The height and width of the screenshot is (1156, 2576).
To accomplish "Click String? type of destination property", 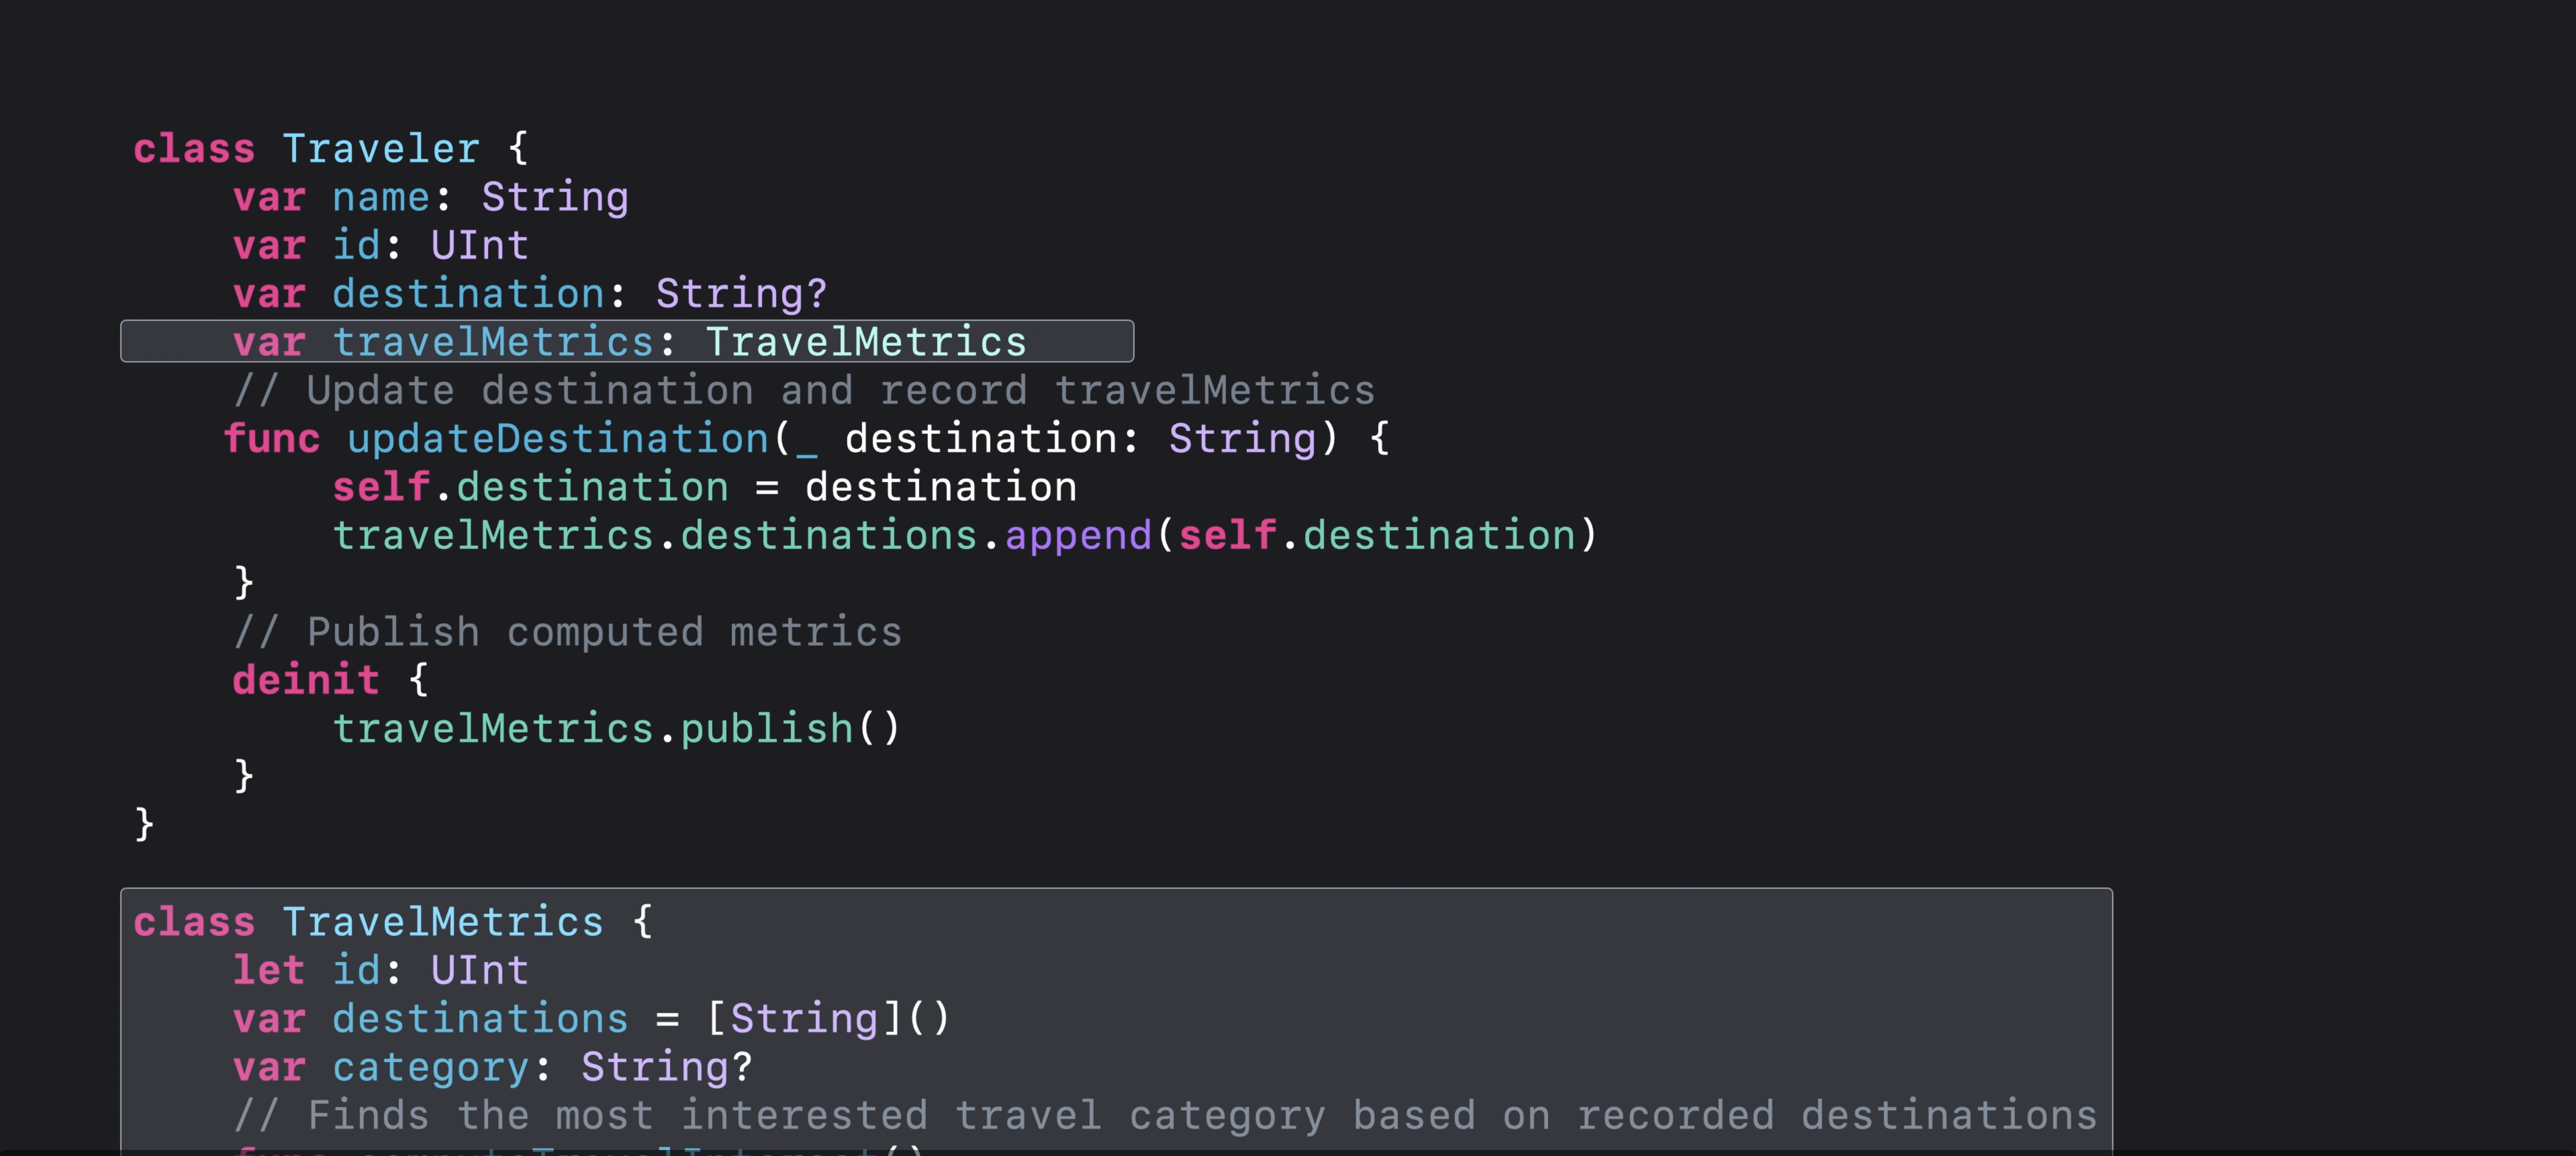I will [741, 294].
